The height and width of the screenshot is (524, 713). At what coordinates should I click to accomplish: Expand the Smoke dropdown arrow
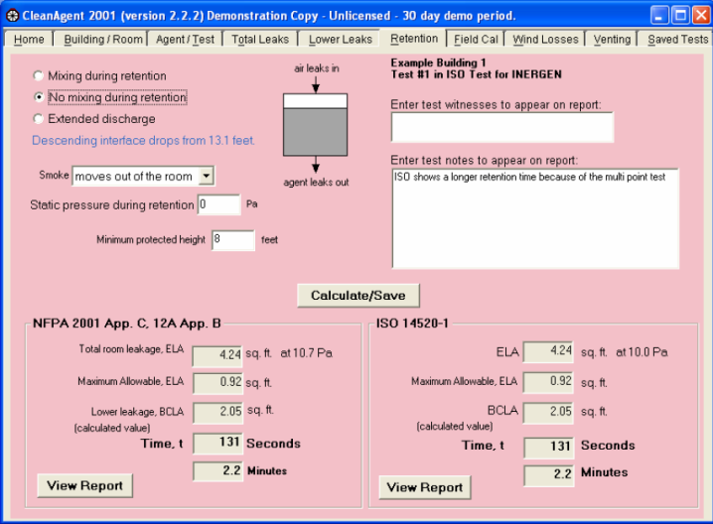tap(207, 176)
